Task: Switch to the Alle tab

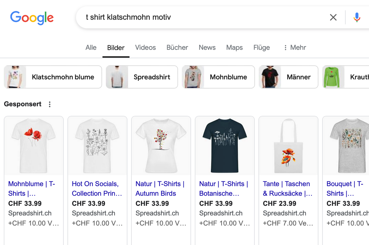Action: point(91,48)
